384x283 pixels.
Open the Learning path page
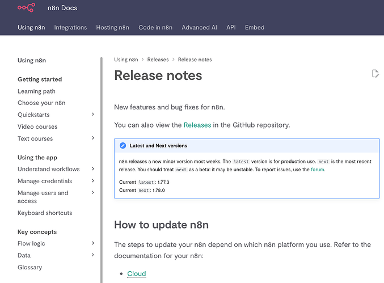click(36, 91)
